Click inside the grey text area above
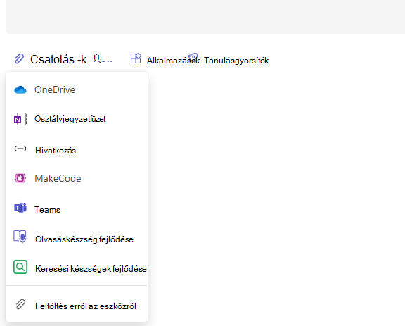The width and height of the screenshot is (405, 326). click(x=205, y=16)
